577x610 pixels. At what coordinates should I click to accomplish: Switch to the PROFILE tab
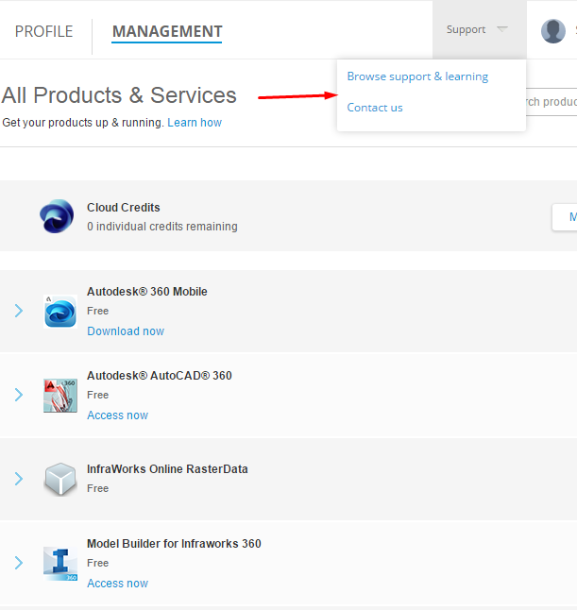44,31
